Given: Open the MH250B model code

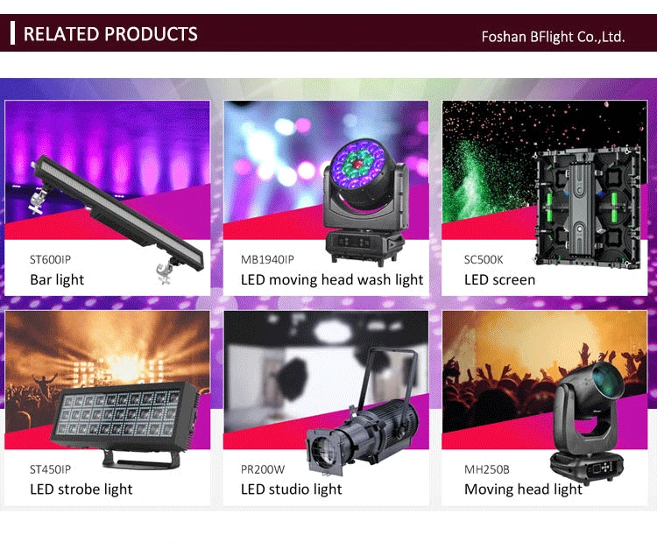Looking at the screenshot, I should (x=487, y=469).
